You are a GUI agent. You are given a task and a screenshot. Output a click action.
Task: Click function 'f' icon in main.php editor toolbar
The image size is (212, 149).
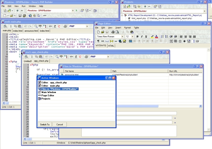coord(55,26)
